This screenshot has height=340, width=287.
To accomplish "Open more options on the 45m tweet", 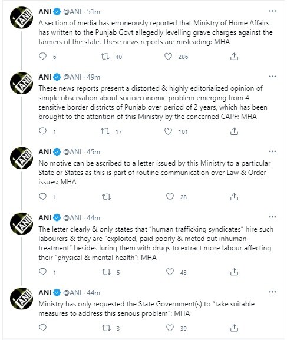I will point(272,151).
